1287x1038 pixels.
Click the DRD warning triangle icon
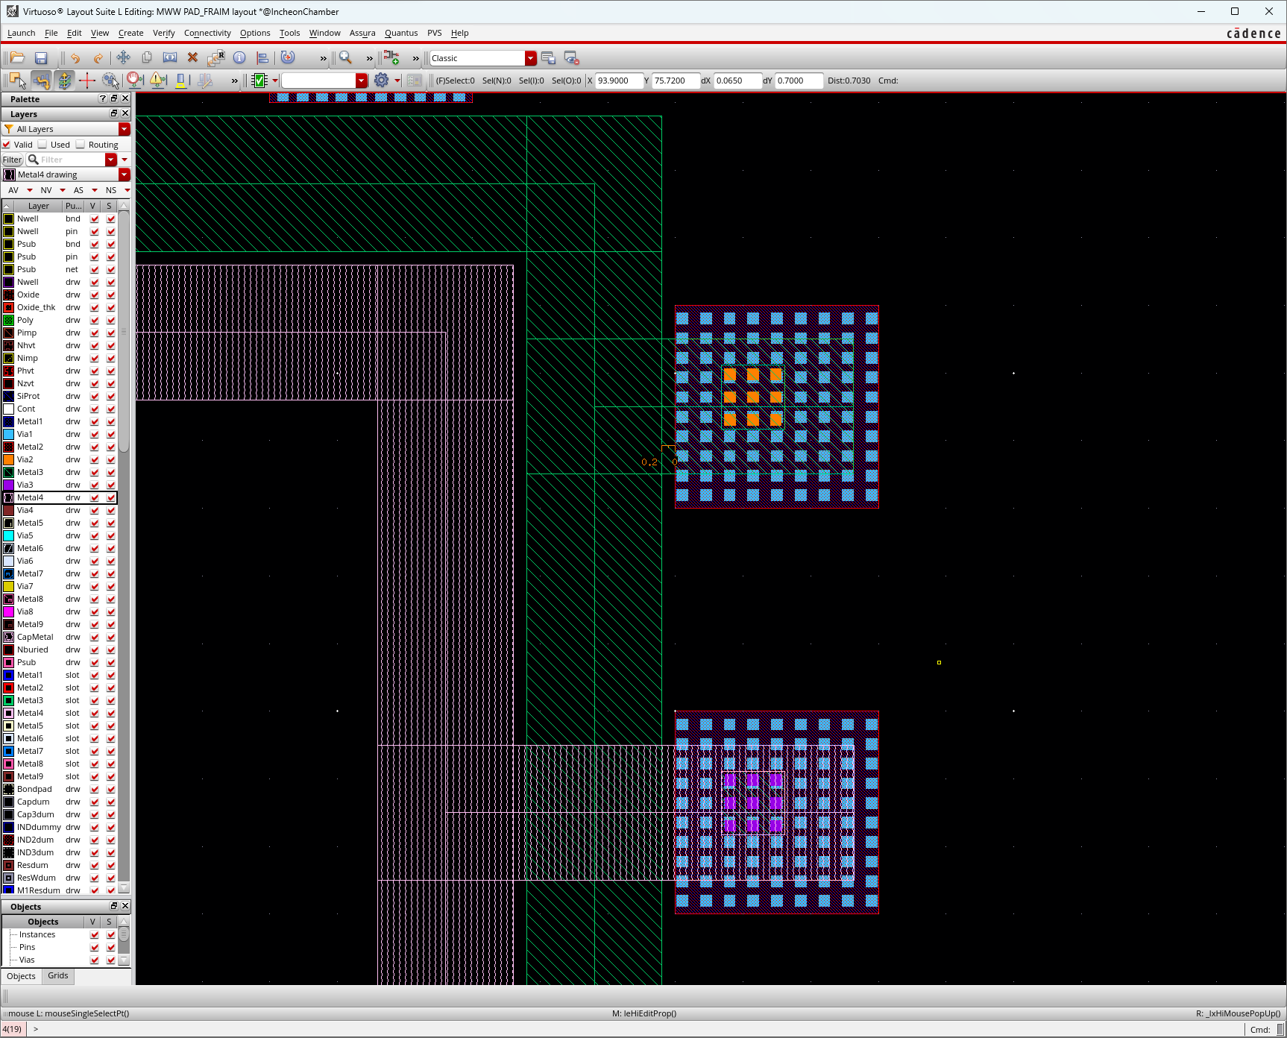pos(157,81)
